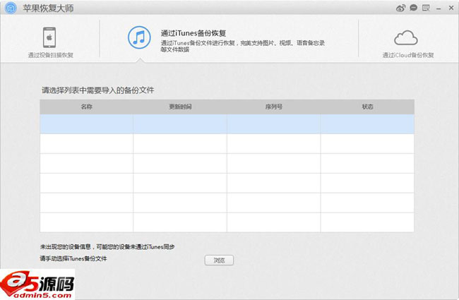Sort by 名称 column header
The width and height of the screenshot is (459, 300).
pos(87,107)
